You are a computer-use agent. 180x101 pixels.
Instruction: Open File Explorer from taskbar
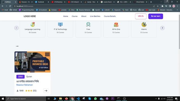(60, 98)
